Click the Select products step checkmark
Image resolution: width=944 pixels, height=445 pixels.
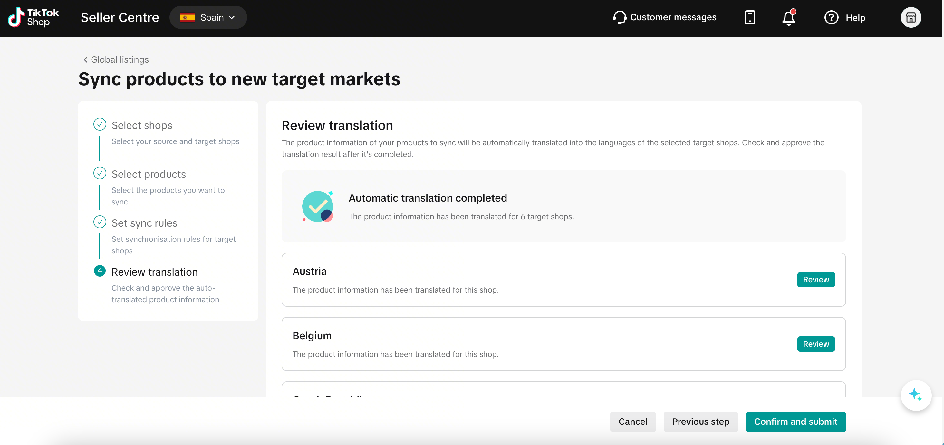[x=100, y=173]
